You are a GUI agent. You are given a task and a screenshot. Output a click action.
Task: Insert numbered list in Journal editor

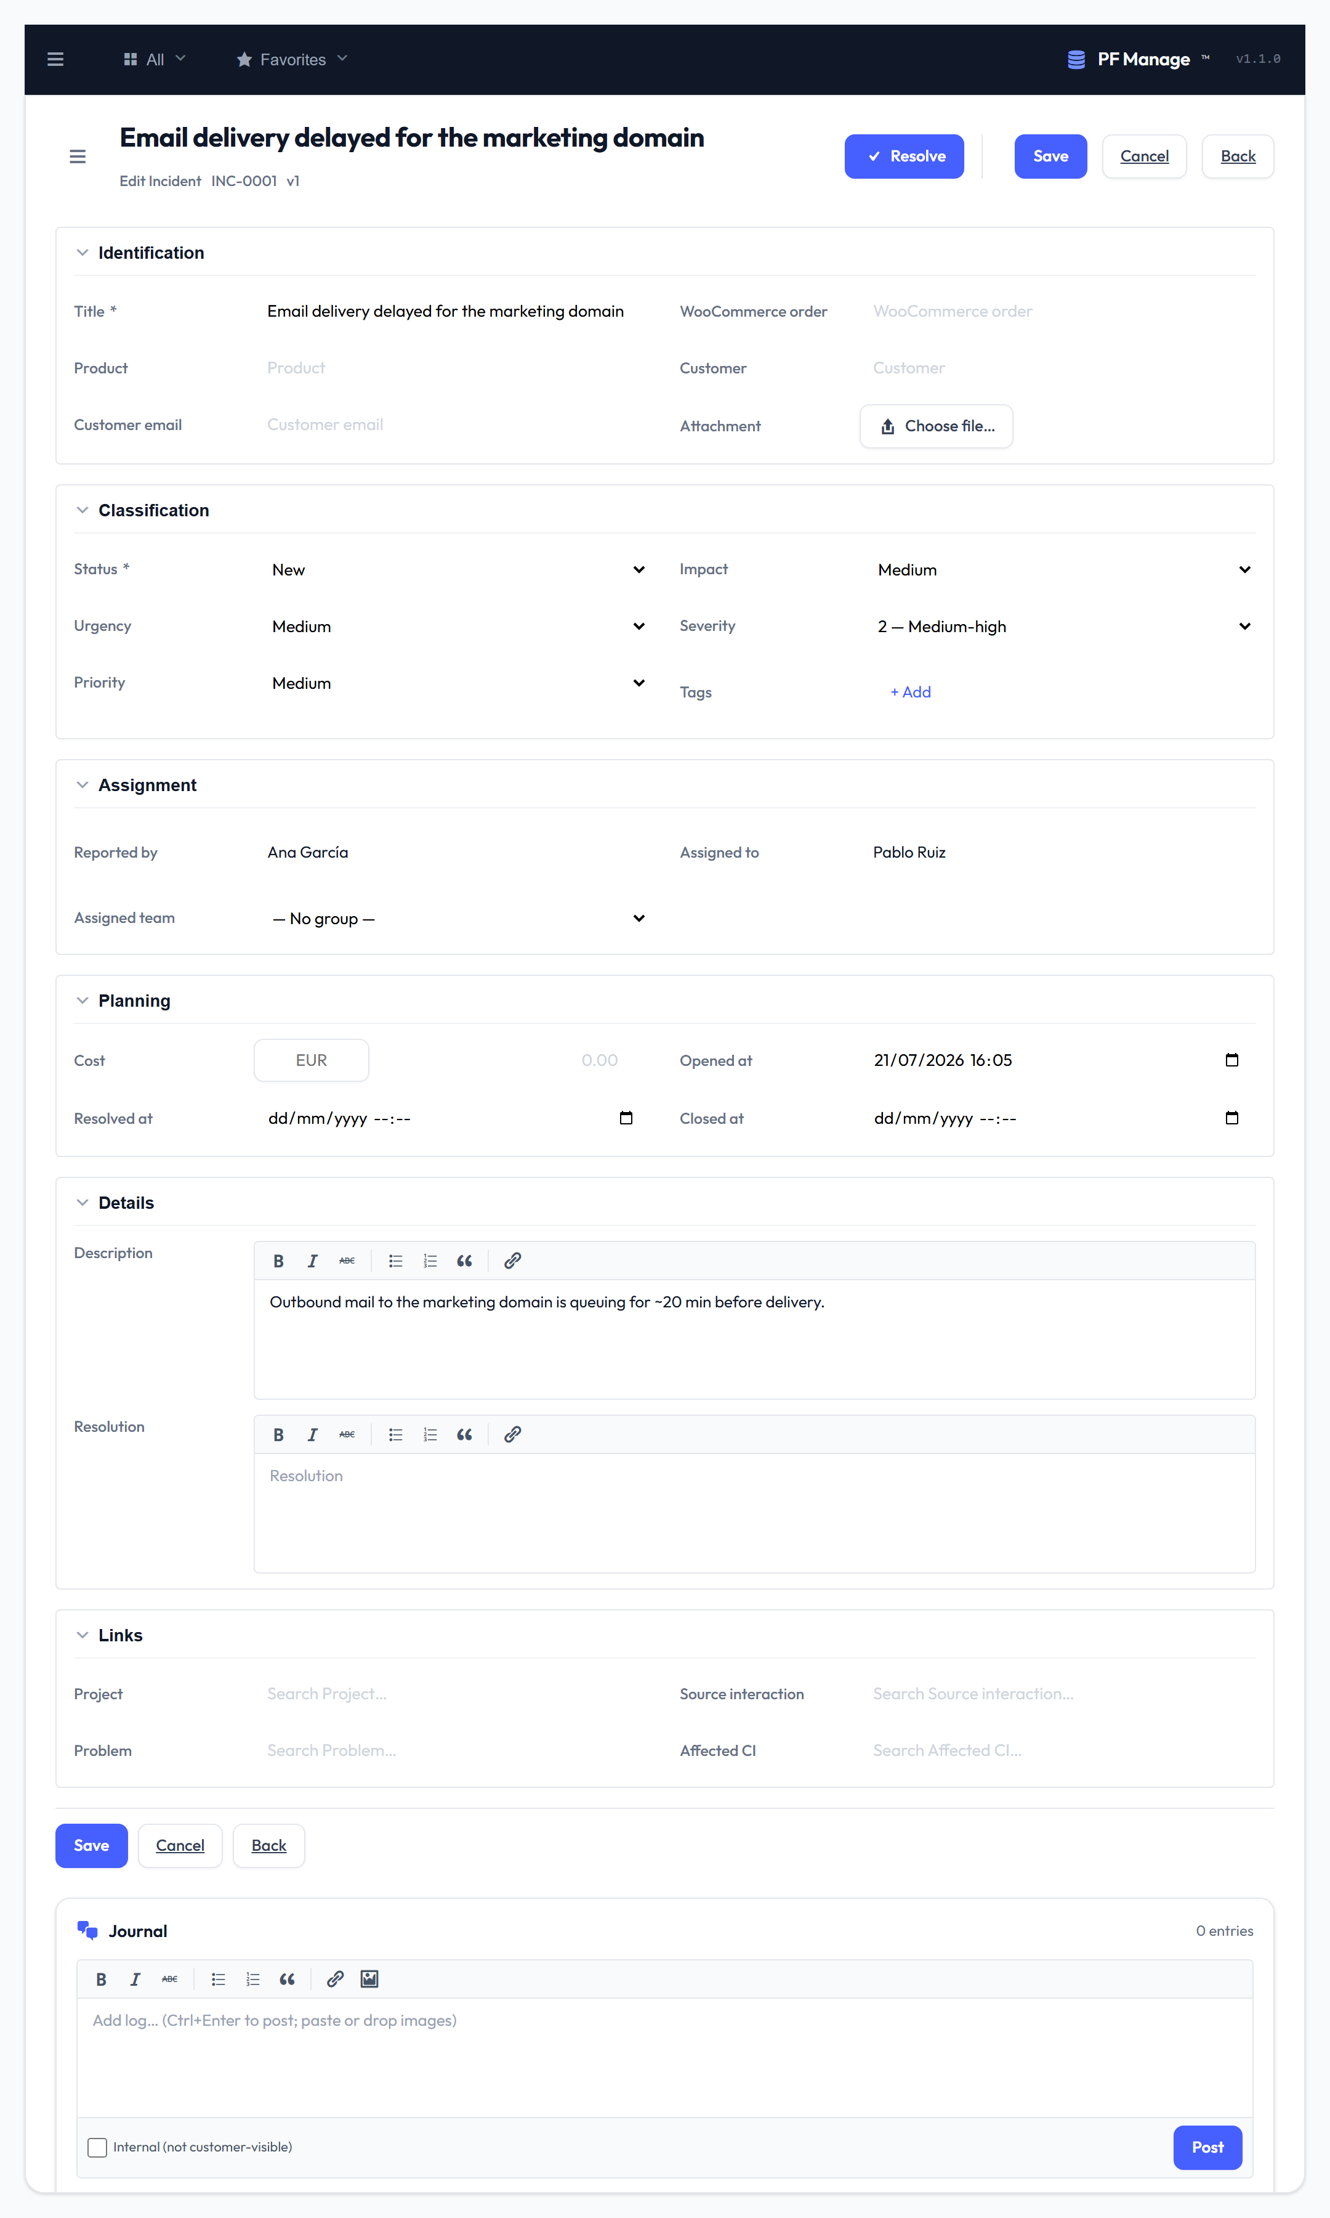[252, 1978]
